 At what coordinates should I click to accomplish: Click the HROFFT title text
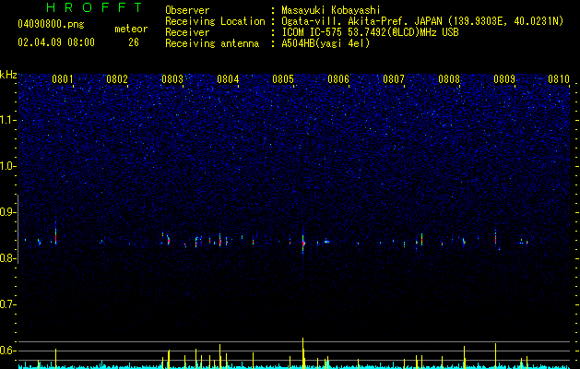coord(95,7)
